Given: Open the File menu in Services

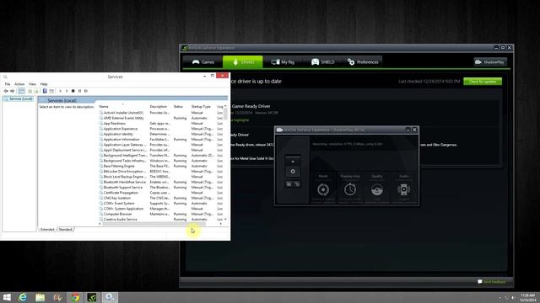Looking at the screenshot, I should [x=8, y=84].
